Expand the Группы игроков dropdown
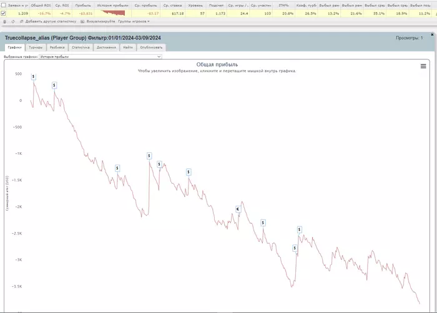 [134, 21]
